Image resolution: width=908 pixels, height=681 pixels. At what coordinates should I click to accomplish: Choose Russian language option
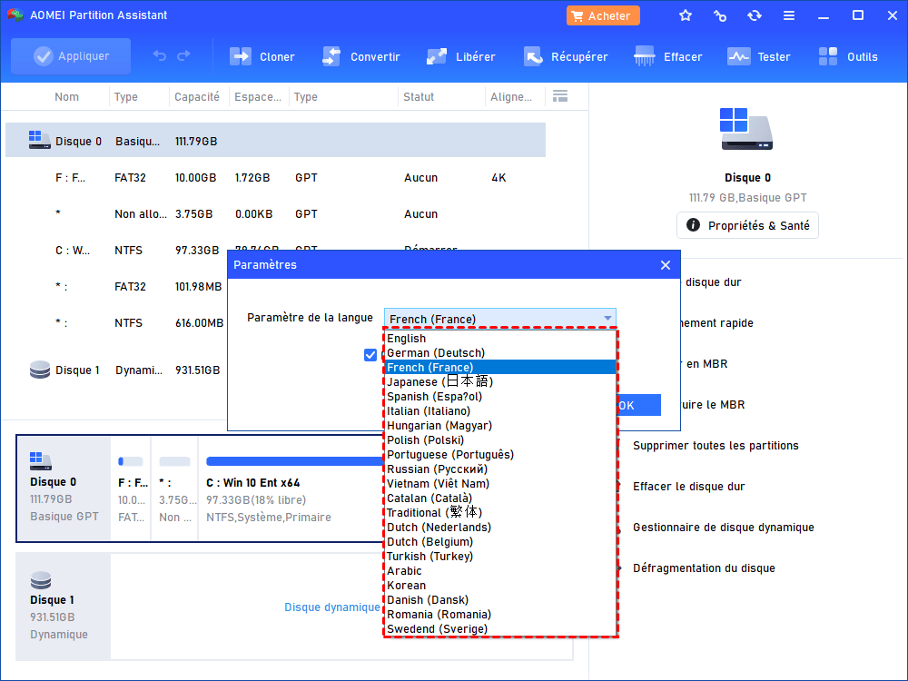coord(499,469)
